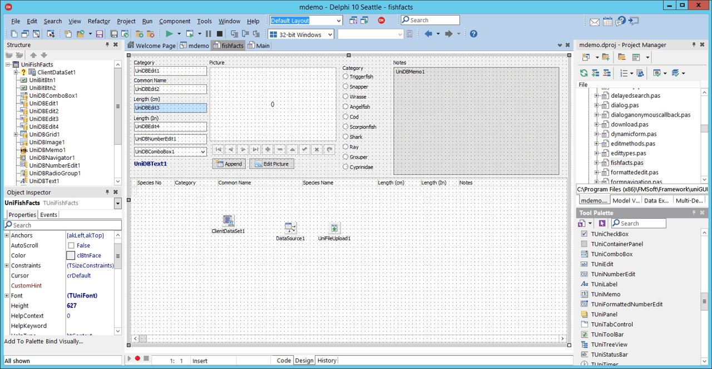
Task: Click the Tool Palette search field
Action: coord(641,223)
